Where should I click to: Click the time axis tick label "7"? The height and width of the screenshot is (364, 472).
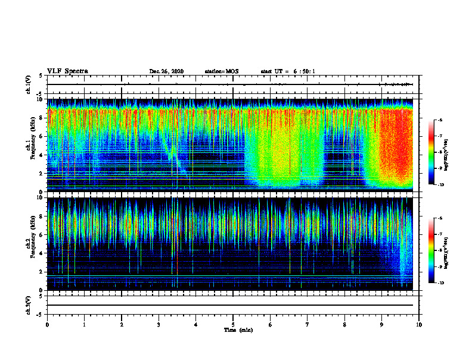coord(308,325)
